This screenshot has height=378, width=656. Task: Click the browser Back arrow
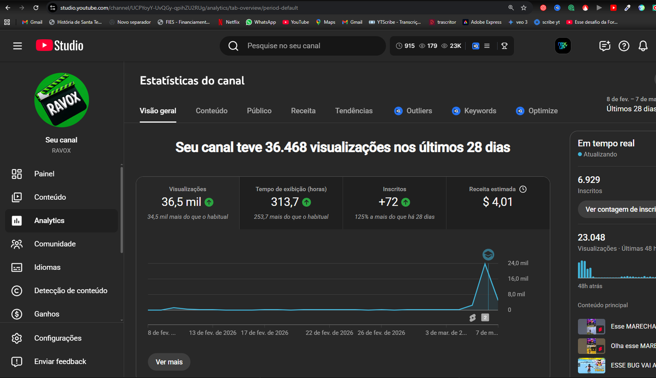[x=8, y=8]
